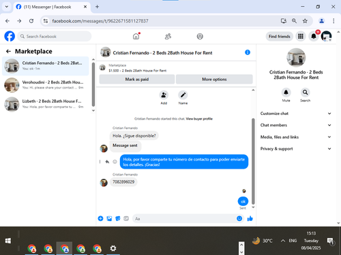Click the Name edit pencil icon

tap(183, 95)
